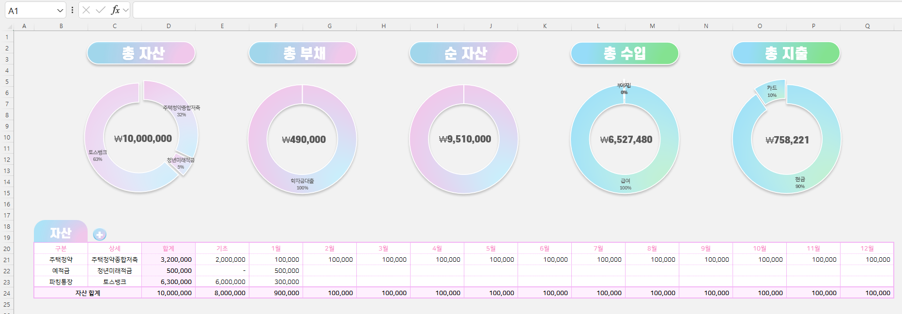Expand the formula bar chevron next to fx
902x314 pixels.
click(x=126, y=10)
